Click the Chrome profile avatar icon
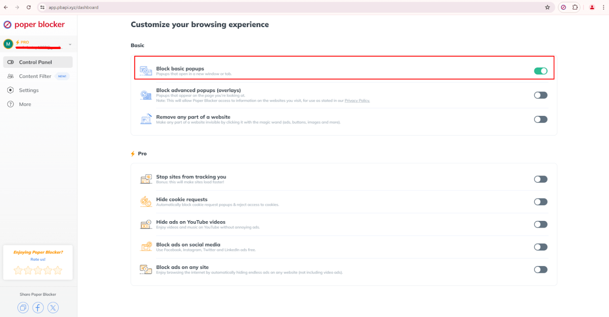609x317 pixels. click(x=592, y=7)
